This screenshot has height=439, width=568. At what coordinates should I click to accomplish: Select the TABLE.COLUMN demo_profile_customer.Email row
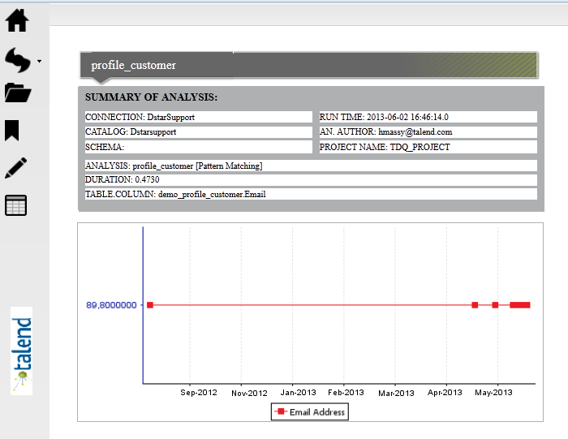coord(310,194)
